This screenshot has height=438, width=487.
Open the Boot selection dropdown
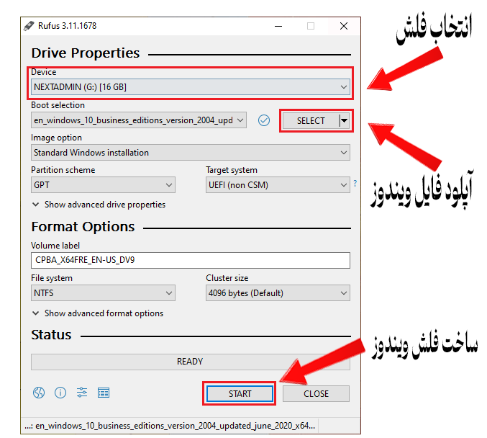pyautogui.click(x=139, y=120)
